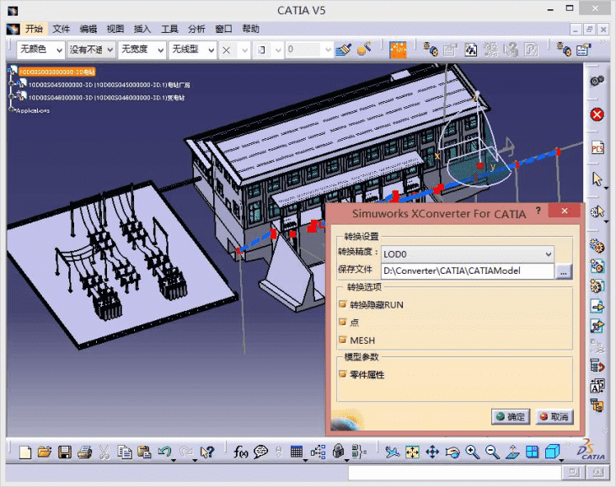The width and height of the screenshot is (616, 487).
Task: Click the What's This help cursor icon
Action: pos(207,452)
